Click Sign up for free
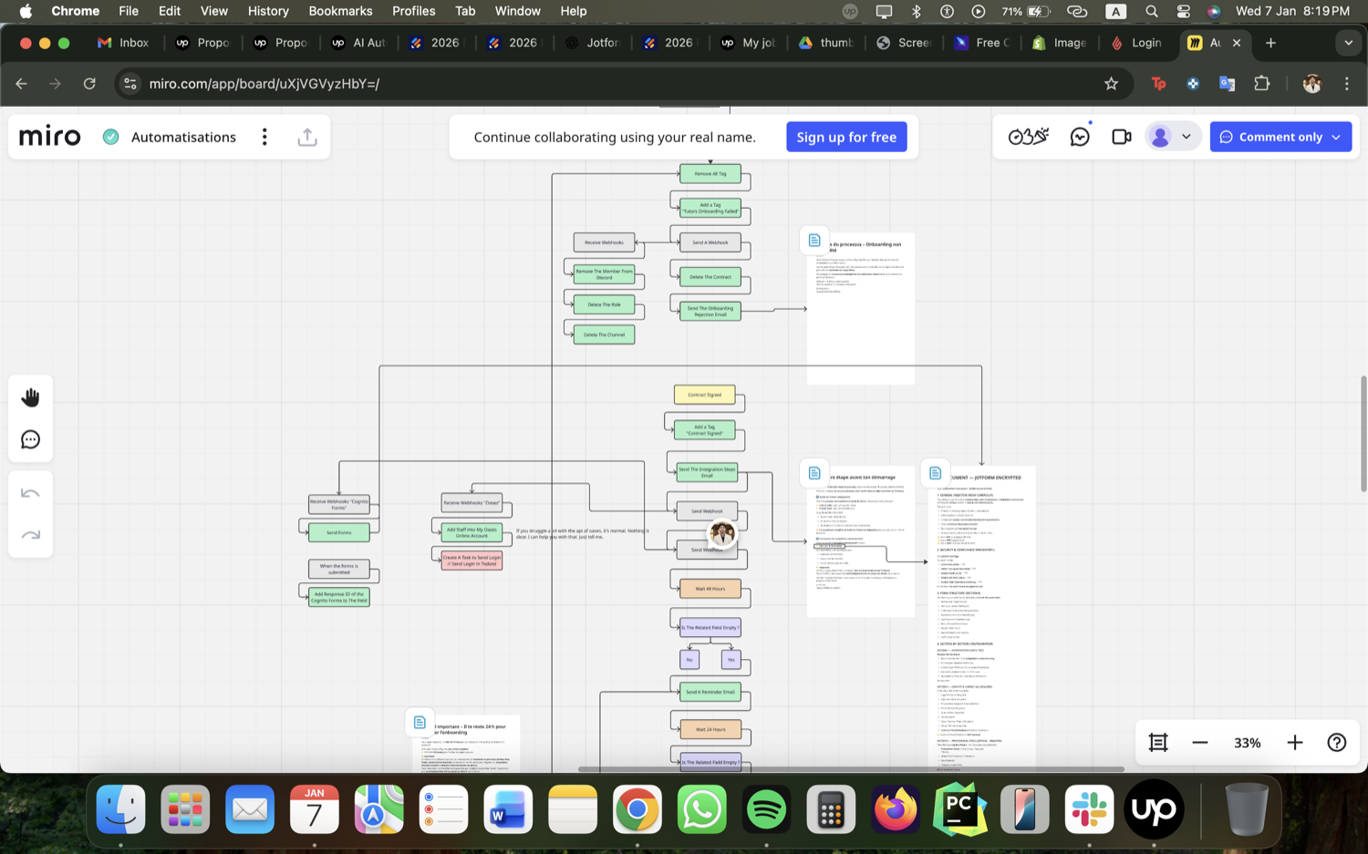The width and height of the screenshot is (1368, 854). (x=846, y=137)
